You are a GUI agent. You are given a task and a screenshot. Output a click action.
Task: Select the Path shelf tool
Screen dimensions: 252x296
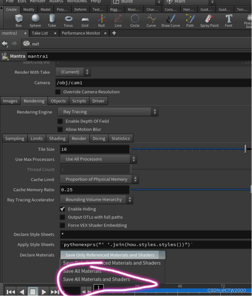click(190, 21)
